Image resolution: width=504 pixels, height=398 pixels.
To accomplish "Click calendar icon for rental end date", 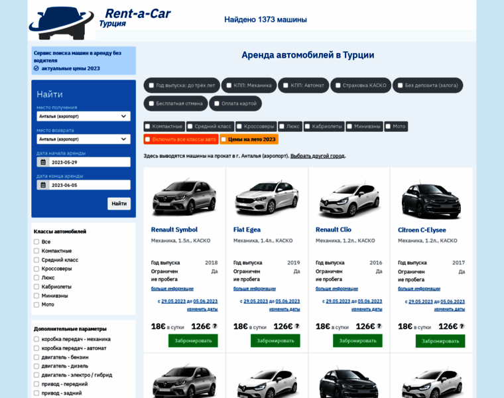I will point(43,185).
